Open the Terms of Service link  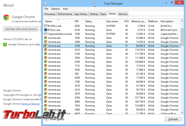click(31, 104)
